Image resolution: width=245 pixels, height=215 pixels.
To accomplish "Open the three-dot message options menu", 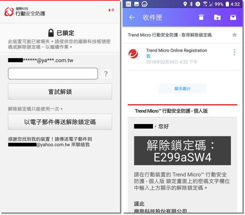I will (x=234, y=52).
